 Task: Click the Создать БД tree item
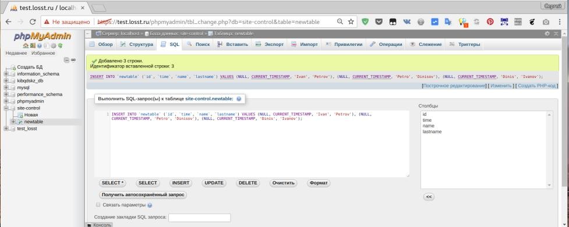tap(30, 67)
